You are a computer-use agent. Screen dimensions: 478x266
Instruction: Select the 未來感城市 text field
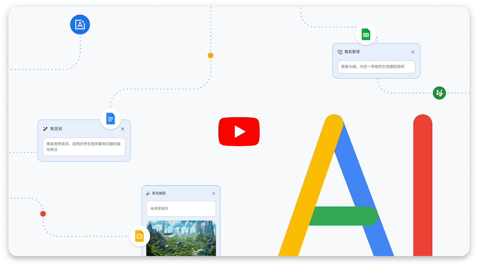pyautogui.click(x=181, y=209)
